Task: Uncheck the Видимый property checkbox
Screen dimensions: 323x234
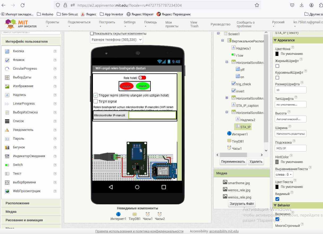Action: pyautogui.click(x=277, y=199)
